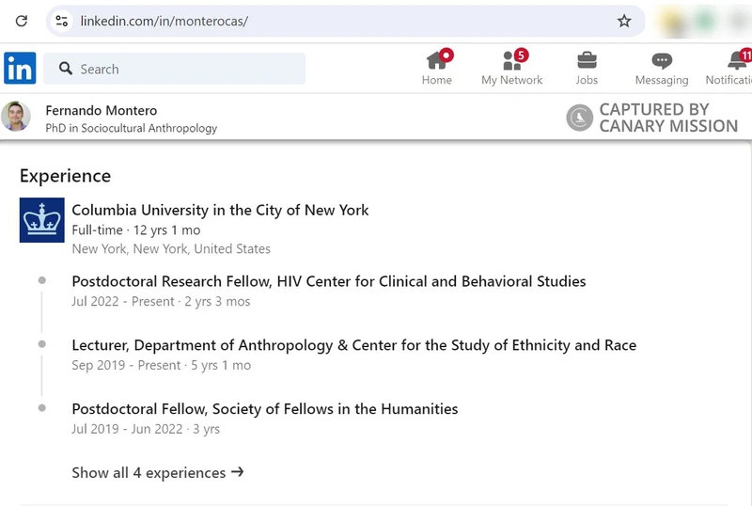The height and width of the screenshot is (506, 752).
Task: Open Columbia University in the City of New York
Action: tap(220, 210)
